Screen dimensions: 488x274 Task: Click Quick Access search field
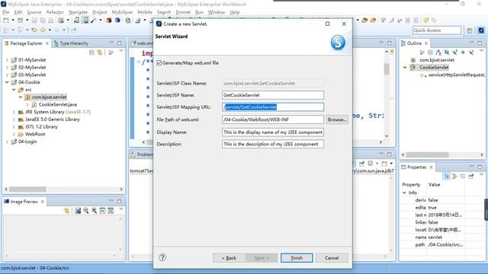click(437, 30)
